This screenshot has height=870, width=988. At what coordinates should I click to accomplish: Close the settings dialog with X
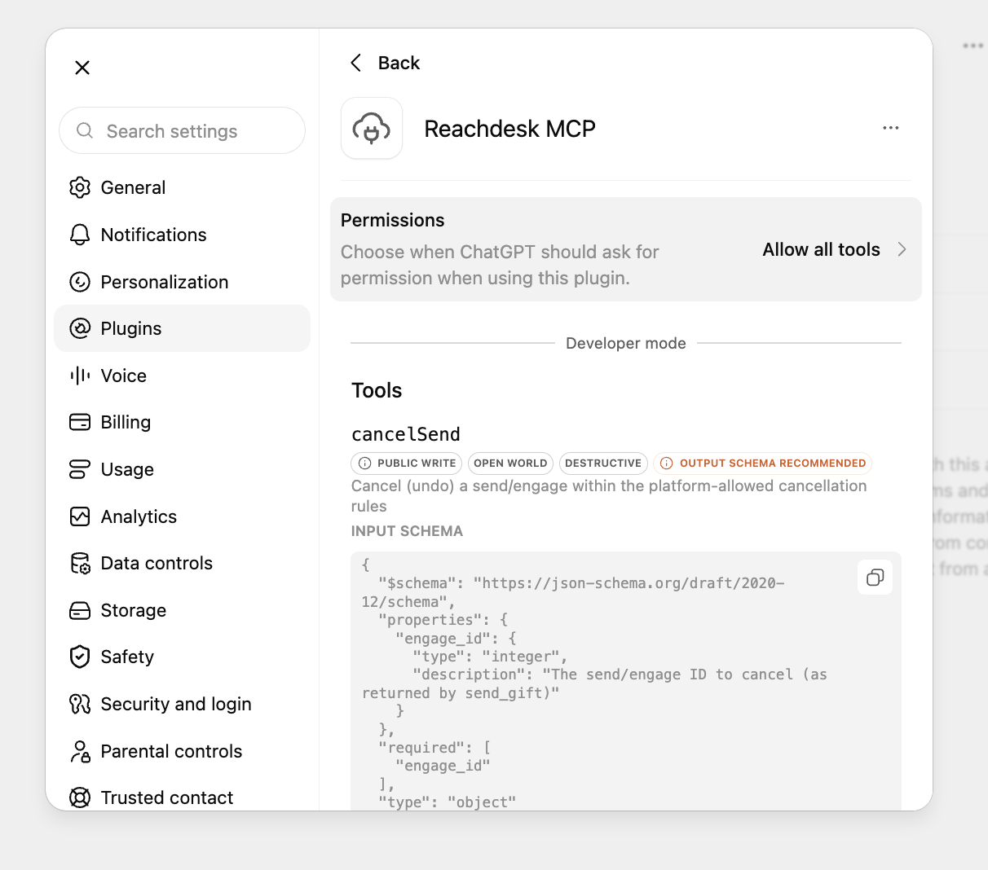pyautogui.click(x=82, y=68)
